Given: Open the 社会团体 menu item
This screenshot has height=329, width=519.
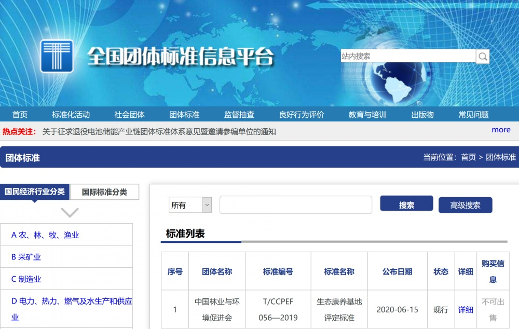Looking at the screenshot, I should click(x=129, y=115).
